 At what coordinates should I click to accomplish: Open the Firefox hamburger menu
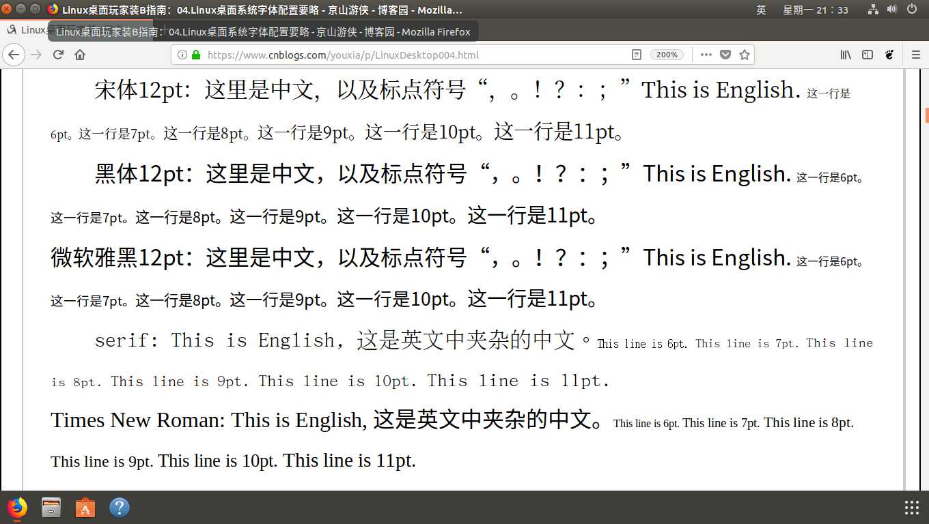click(x=916, y=55)
